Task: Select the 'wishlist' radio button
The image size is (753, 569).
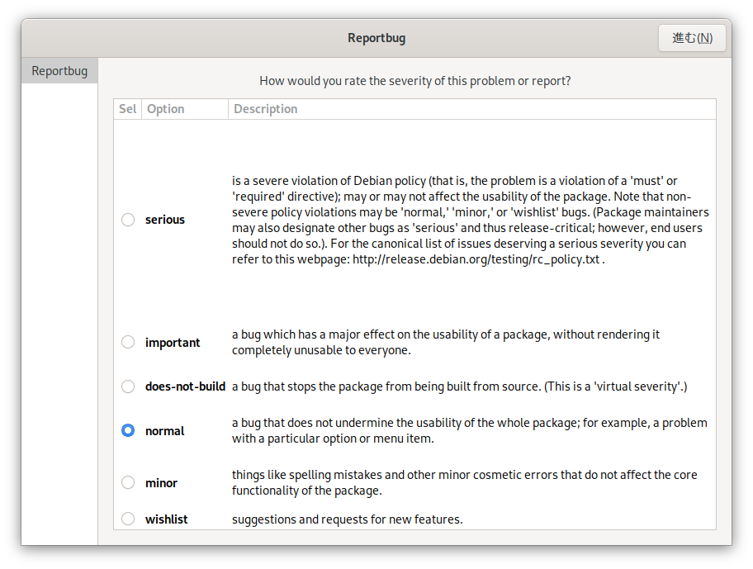Action: 128,519
